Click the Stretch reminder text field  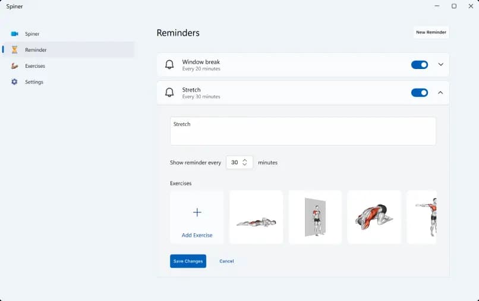click(x=302, y=131)
